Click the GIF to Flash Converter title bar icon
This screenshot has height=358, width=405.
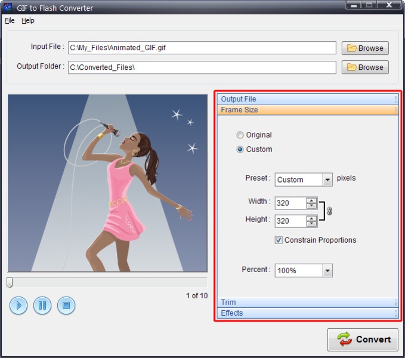pyautogui.click(x=8, y=7)
